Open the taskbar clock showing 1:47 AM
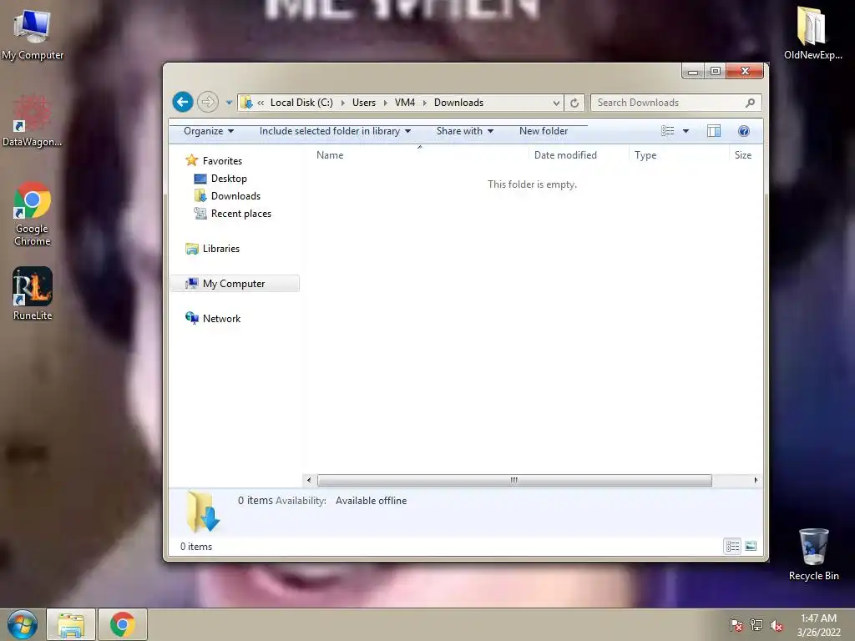The image size is (855, 641). [818, 625]
